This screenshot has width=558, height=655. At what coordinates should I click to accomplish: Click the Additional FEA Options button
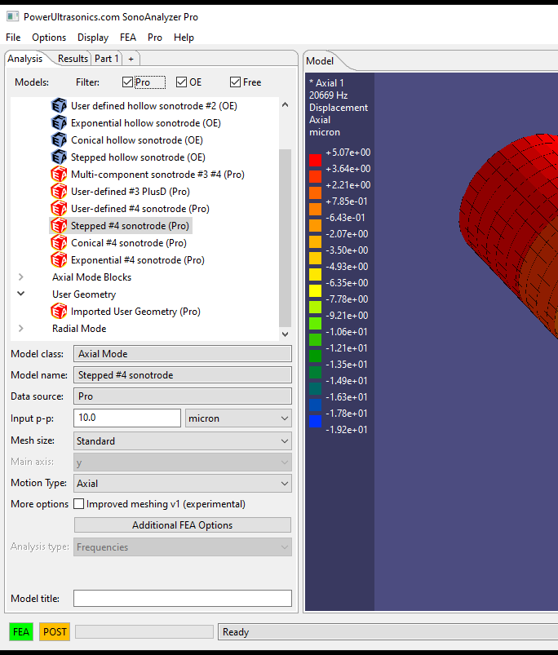point(182,525)
